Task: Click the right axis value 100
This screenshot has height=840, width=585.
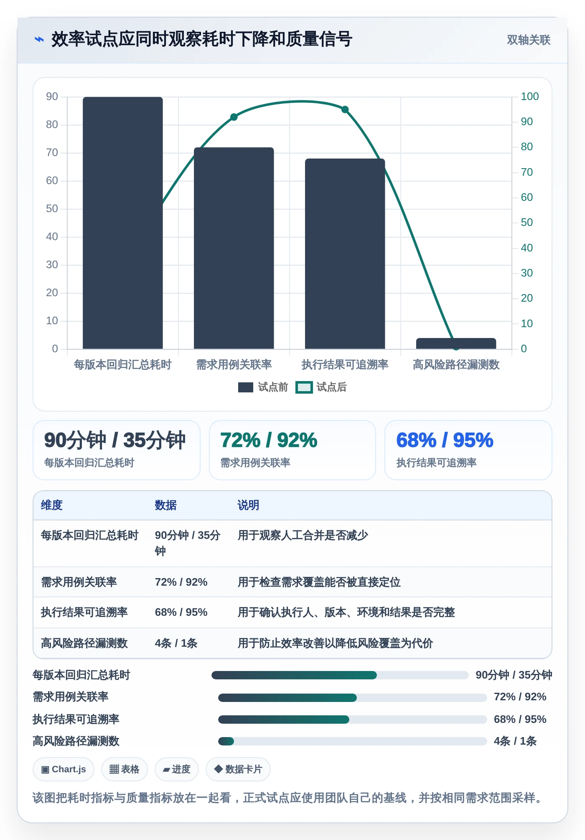Action: click(x=530, y=97)
